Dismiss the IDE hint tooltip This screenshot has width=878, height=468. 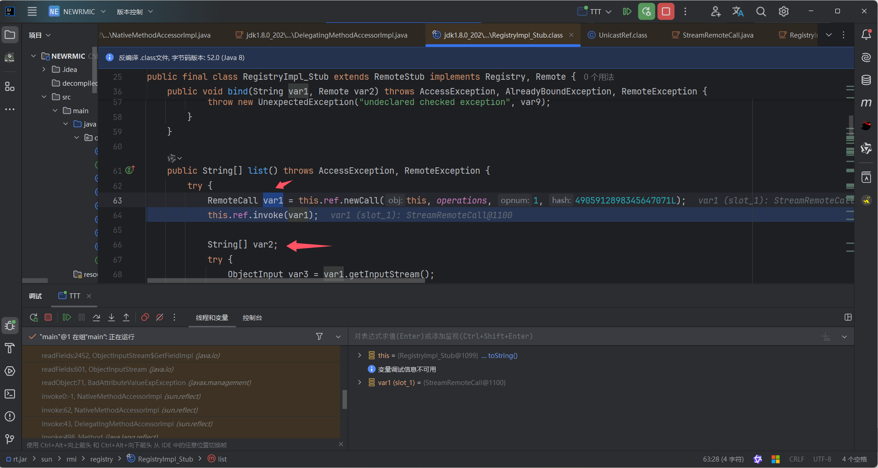[x=341, y=444]
